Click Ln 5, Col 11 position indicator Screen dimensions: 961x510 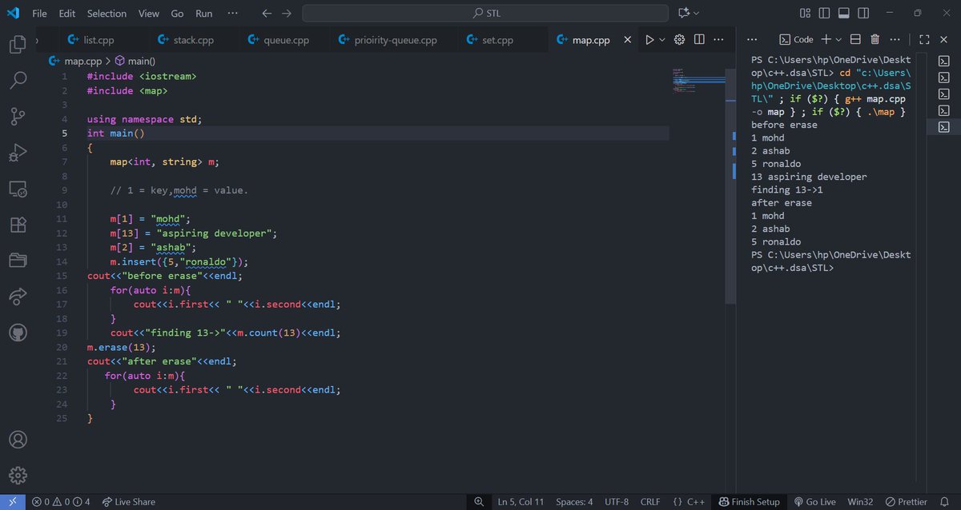(521, 501)
